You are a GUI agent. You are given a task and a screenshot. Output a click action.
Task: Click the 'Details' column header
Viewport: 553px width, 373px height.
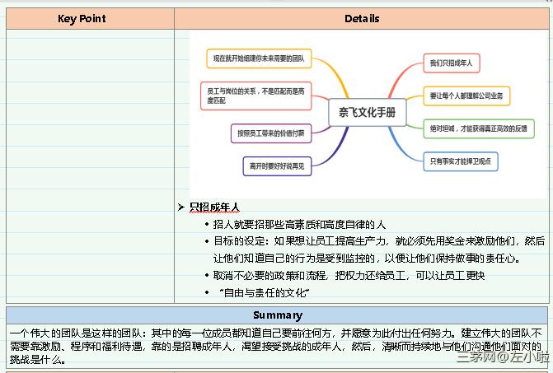(362, 19)
